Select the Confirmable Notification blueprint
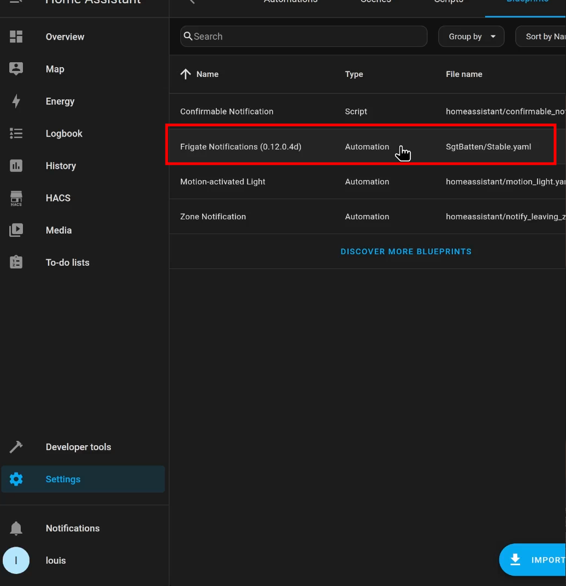 367,111
